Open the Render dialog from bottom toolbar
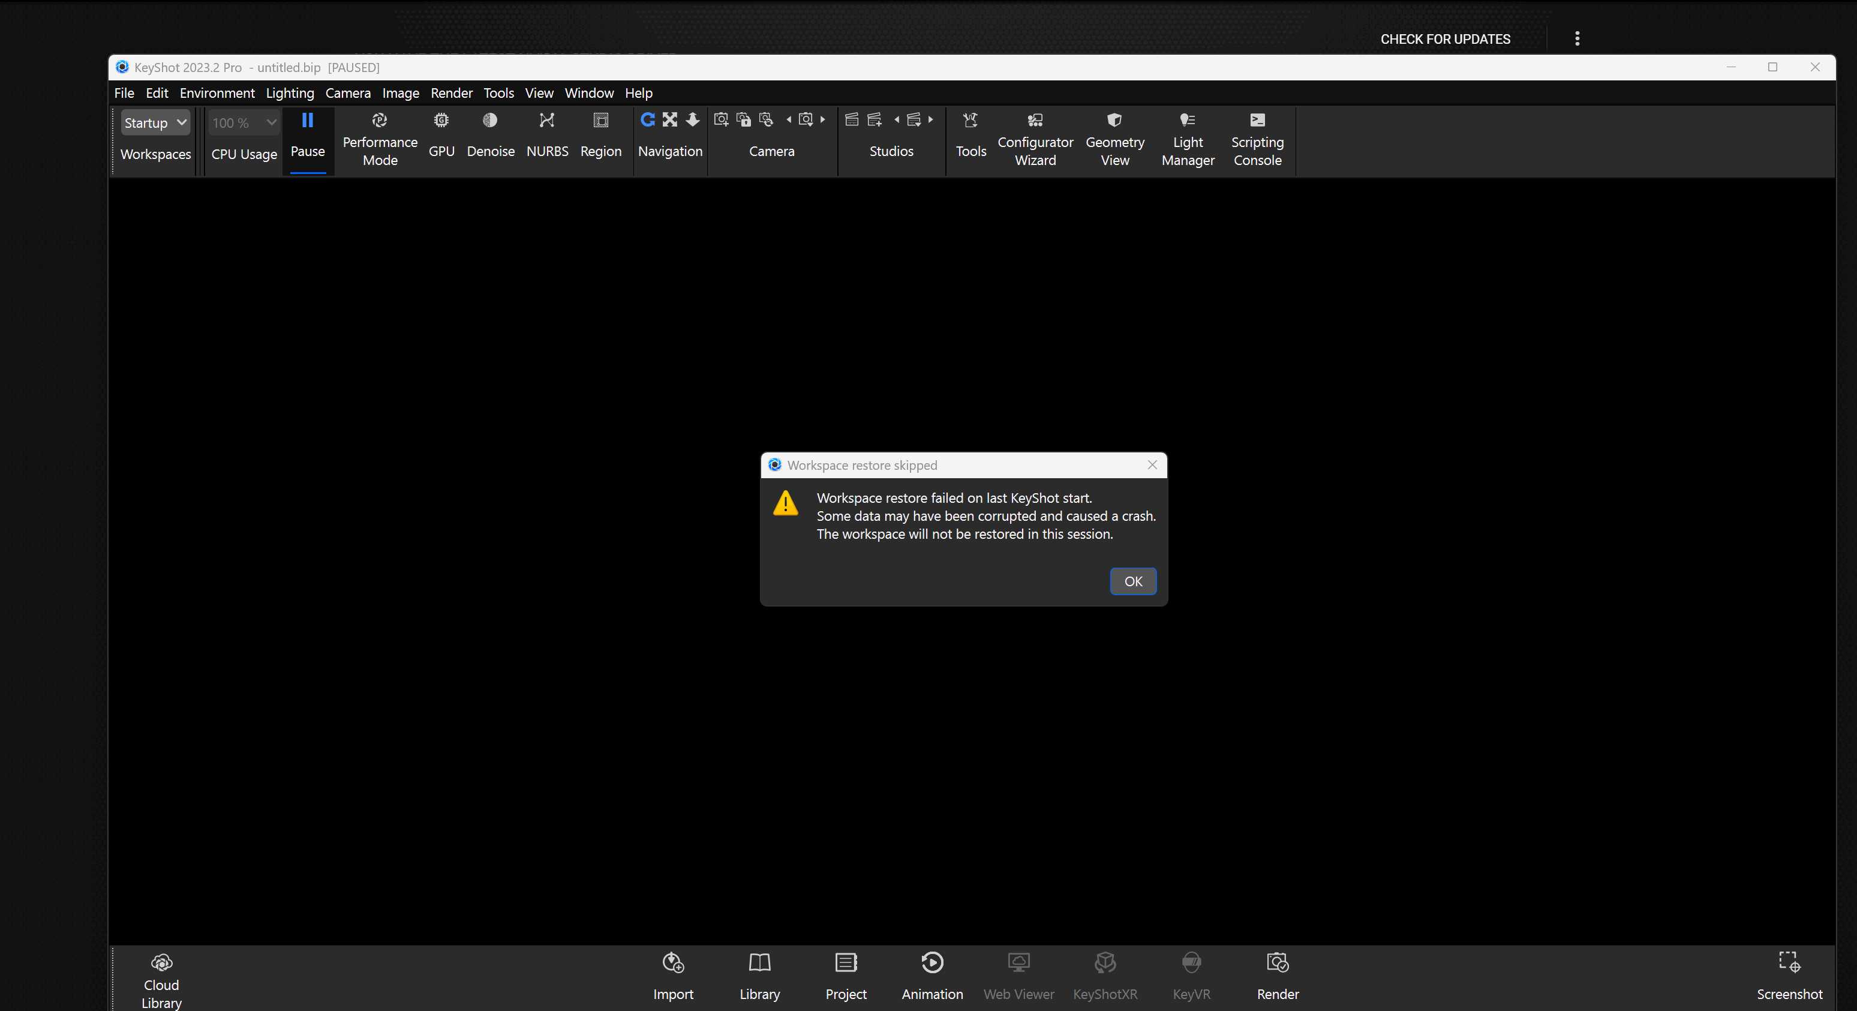Screen dimensions: 1857x1011 coord(1278,976)
